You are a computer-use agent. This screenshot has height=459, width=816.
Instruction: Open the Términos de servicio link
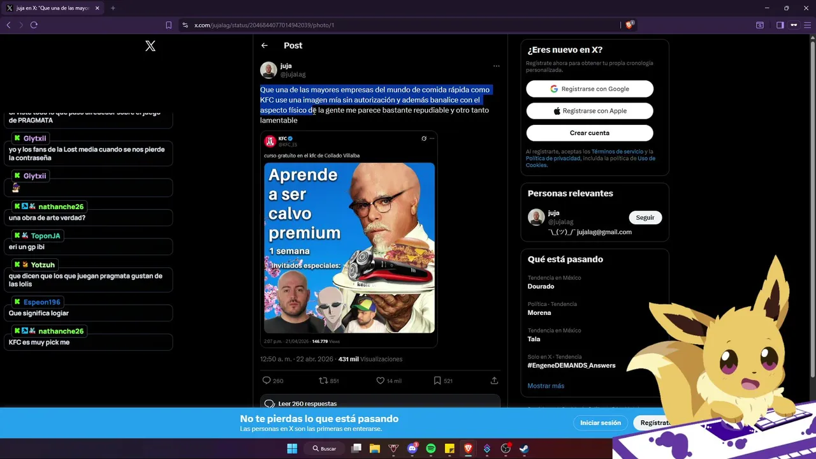[x=618, y=152]
